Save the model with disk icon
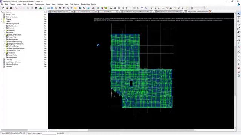This screenshot has height=135, width=241. [11, 8]
